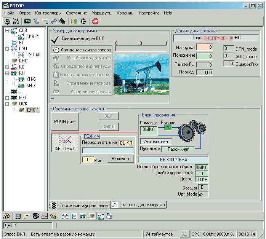Screen dimensions: 266x239
Task: Open the Контроллеры menu
Action: pyautogui.click(x=48, y=13)
